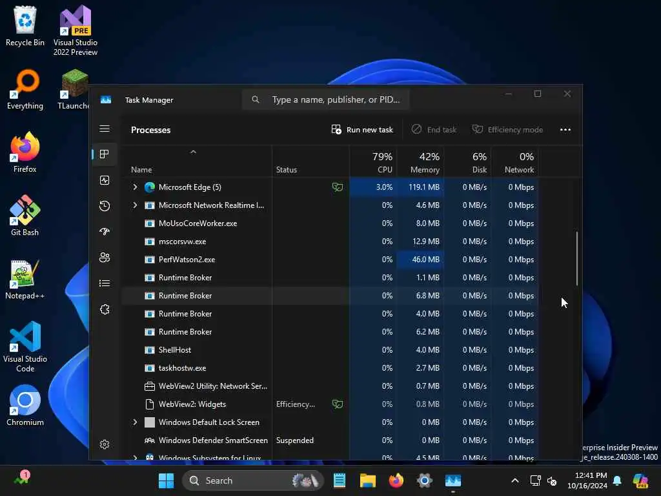Click the 46.0 MB memory cell
This screenshot has height=496, width=661.
(x=420, y=260)
